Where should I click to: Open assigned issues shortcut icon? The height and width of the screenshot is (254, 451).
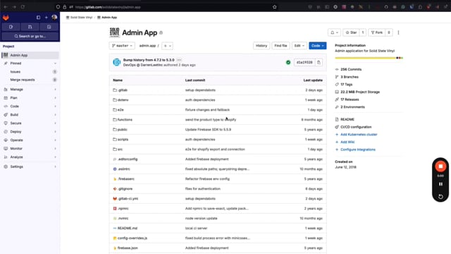pos(11,27)
